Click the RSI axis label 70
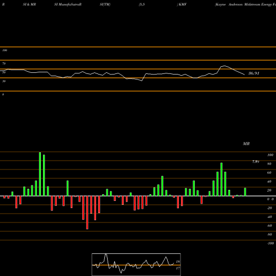Screen dimensions: 276x276 [x=4, y=63]
